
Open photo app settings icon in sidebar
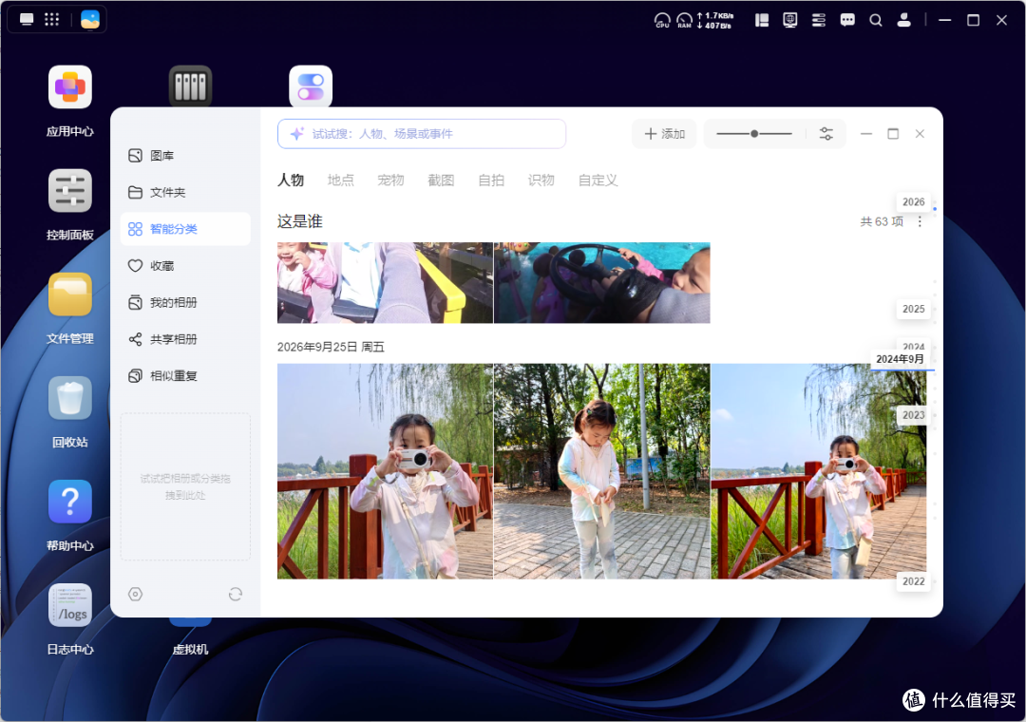pyautogui.click(x=136, y=595)
